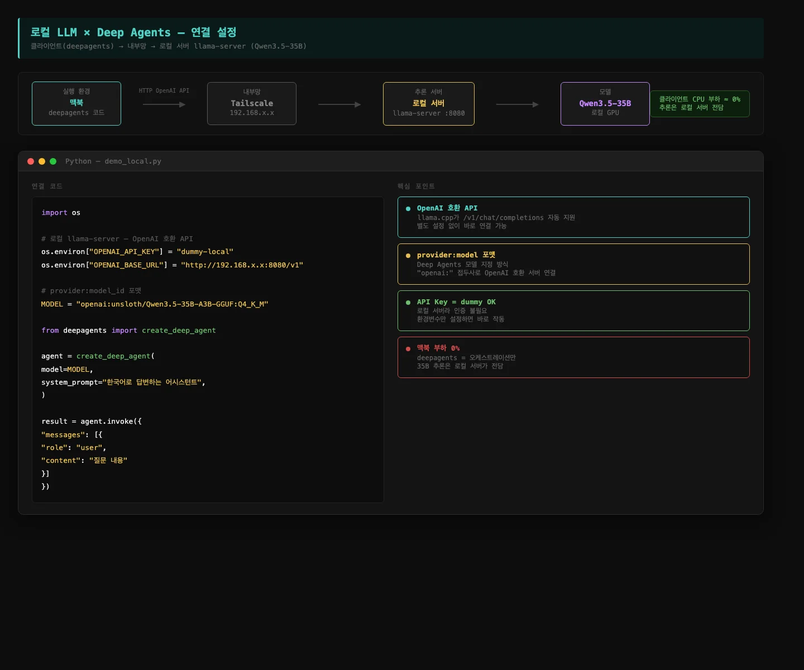The image size is (804, 670).
Task: Click the green traffic light icon
Action: pyautogui.click(x=53, y=161)
